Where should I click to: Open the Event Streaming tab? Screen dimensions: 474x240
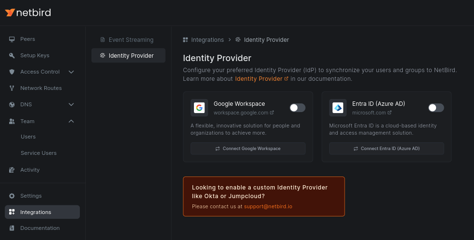click(x=130, y=40)
